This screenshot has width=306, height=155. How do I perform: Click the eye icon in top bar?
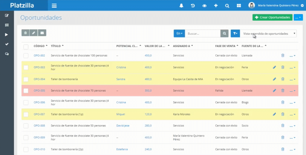coord(204,6)
